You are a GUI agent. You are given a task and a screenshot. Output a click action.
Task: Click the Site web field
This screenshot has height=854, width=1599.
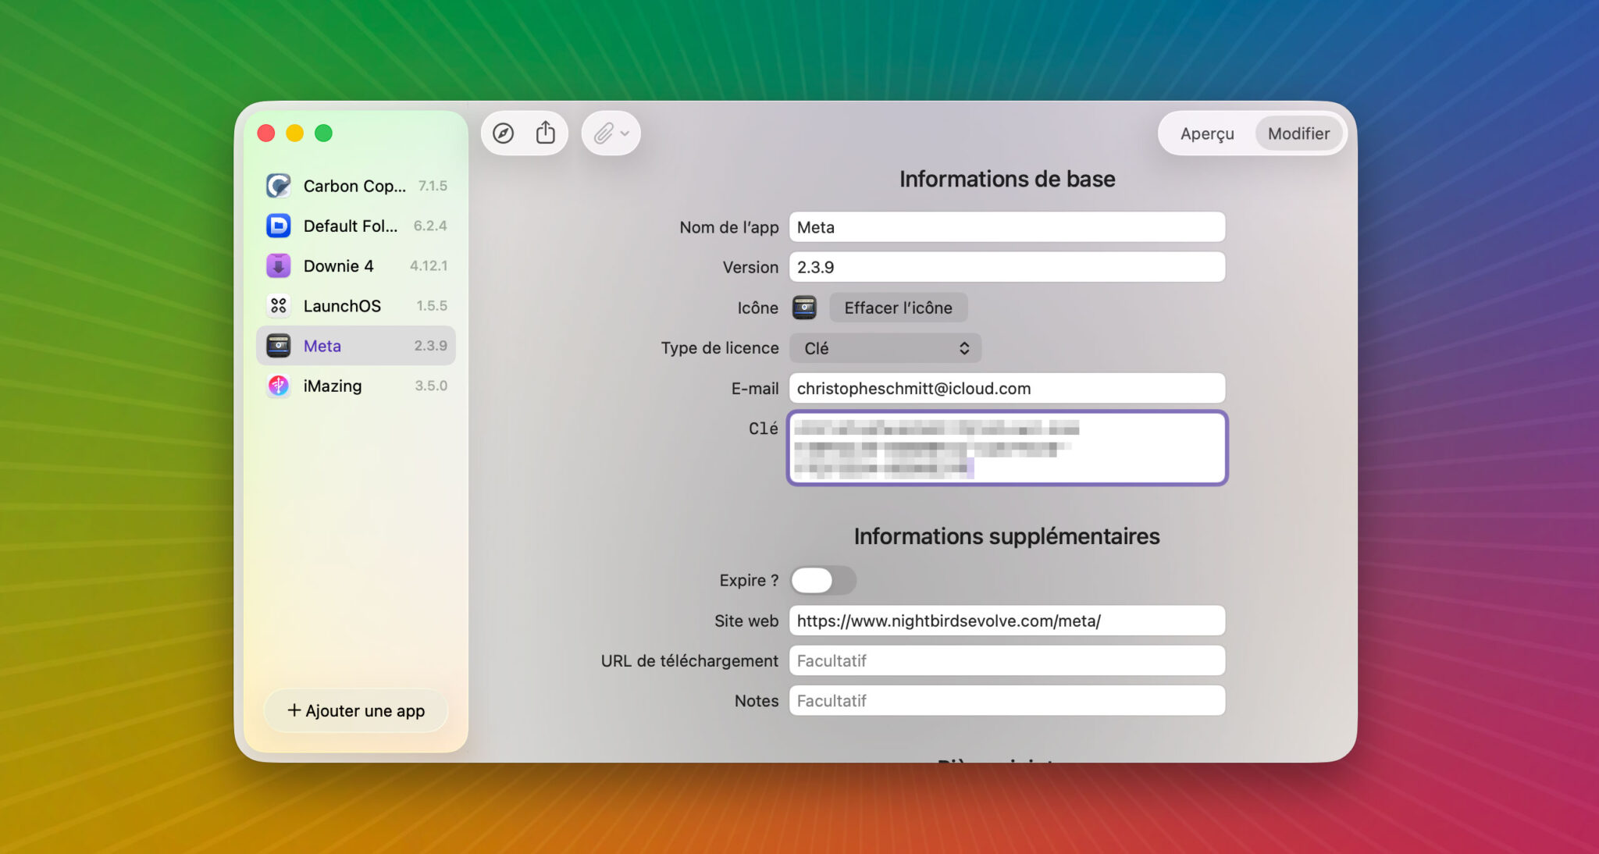click(x=1007, y=621)
